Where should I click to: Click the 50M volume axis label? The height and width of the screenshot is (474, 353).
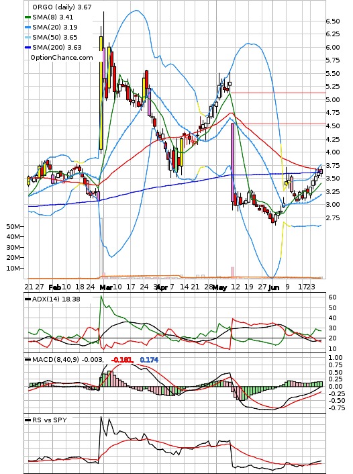13,227
